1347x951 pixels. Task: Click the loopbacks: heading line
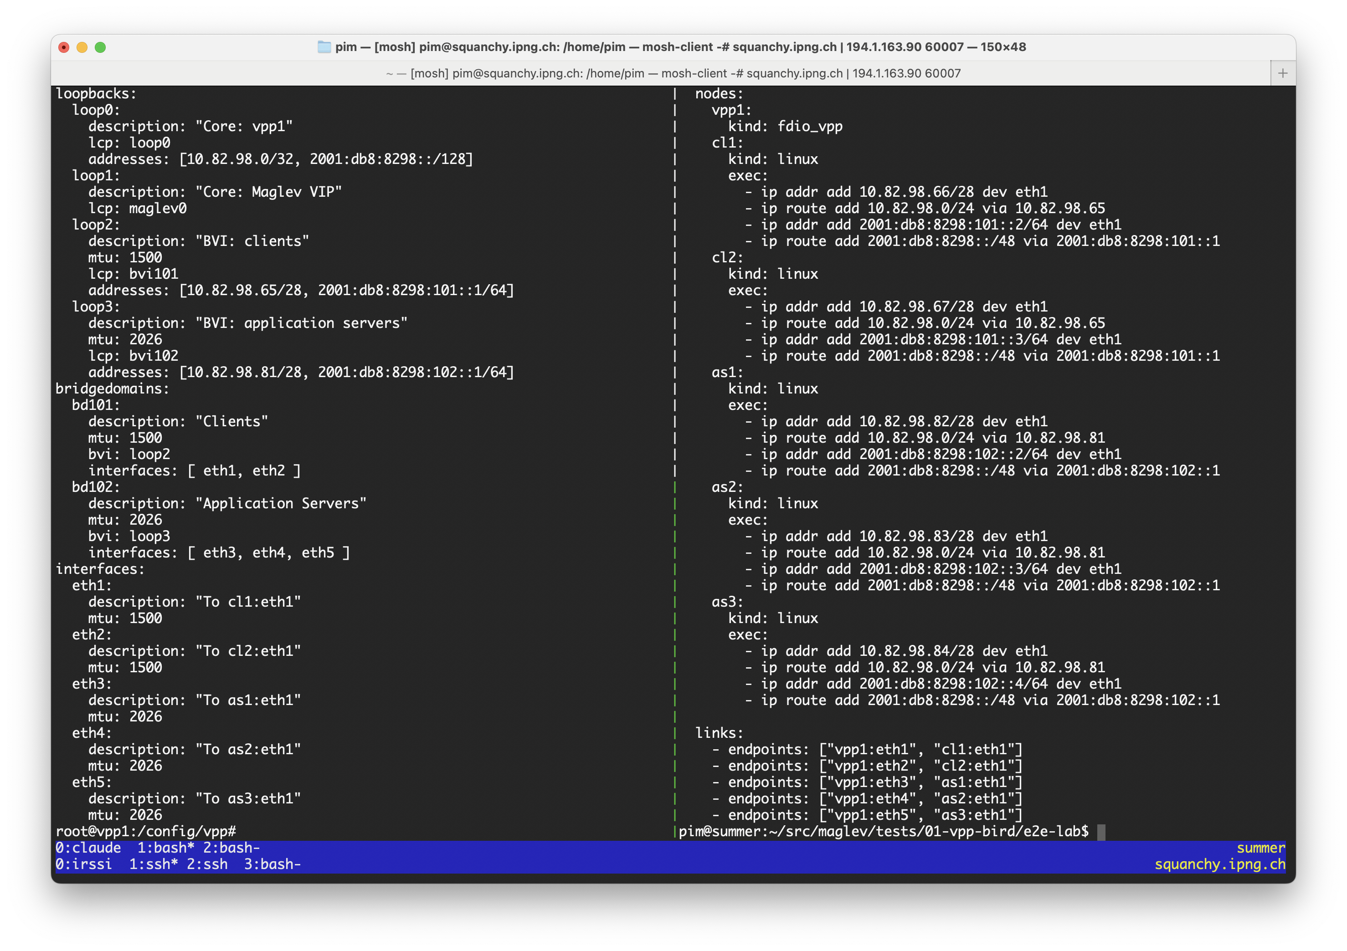pos(96,94)
